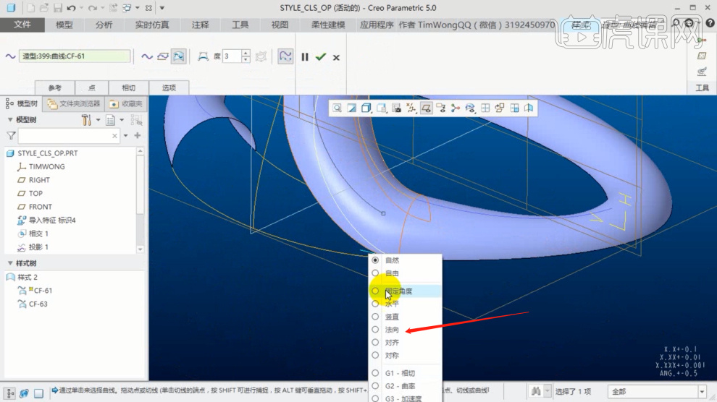Image resolution: width=717 pixels, height=402 pixels.
Task: Select the 自然 (Natural) radio option
Action: tap(375, 260)
